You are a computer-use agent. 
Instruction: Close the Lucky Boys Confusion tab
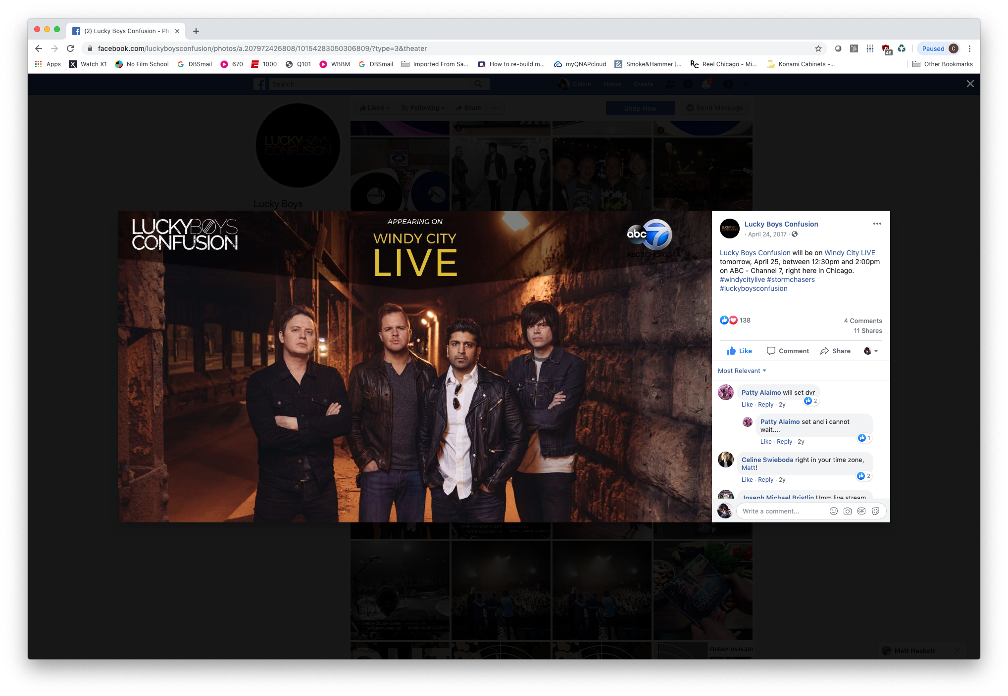click(x=177, y=31)
